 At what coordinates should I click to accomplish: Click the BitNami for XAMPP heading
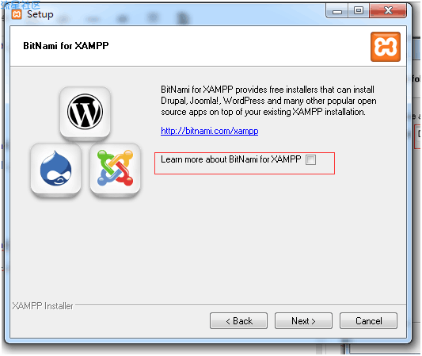tap(66, 46)
